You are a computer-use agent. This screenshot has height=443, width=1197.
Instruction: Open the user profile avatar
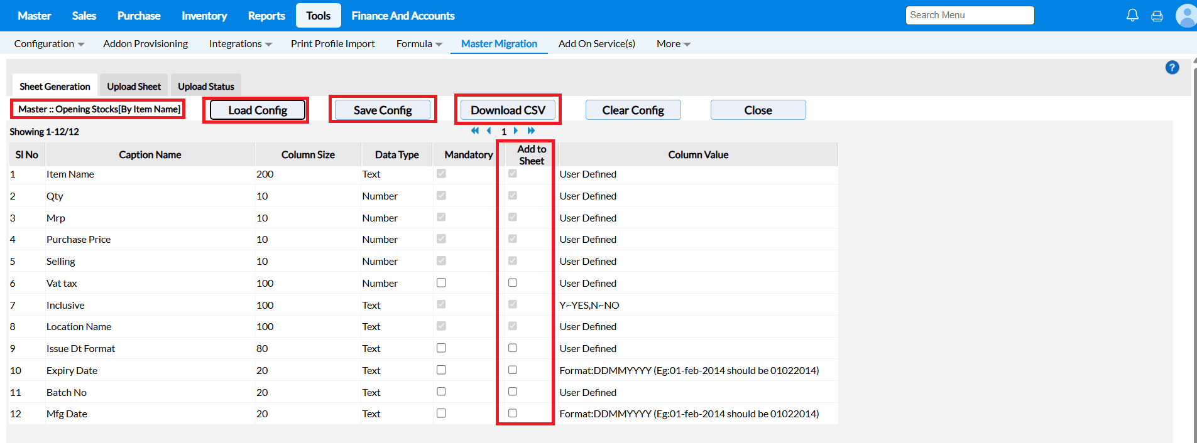point(1186,16)
